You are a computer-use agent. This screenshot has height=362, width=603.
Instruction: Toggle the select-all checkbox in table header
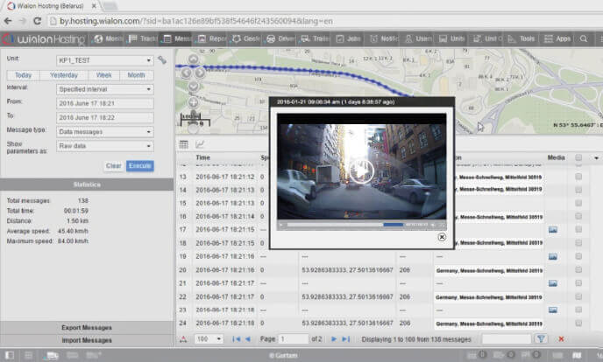pyautogui.click(x=578, y=158)
